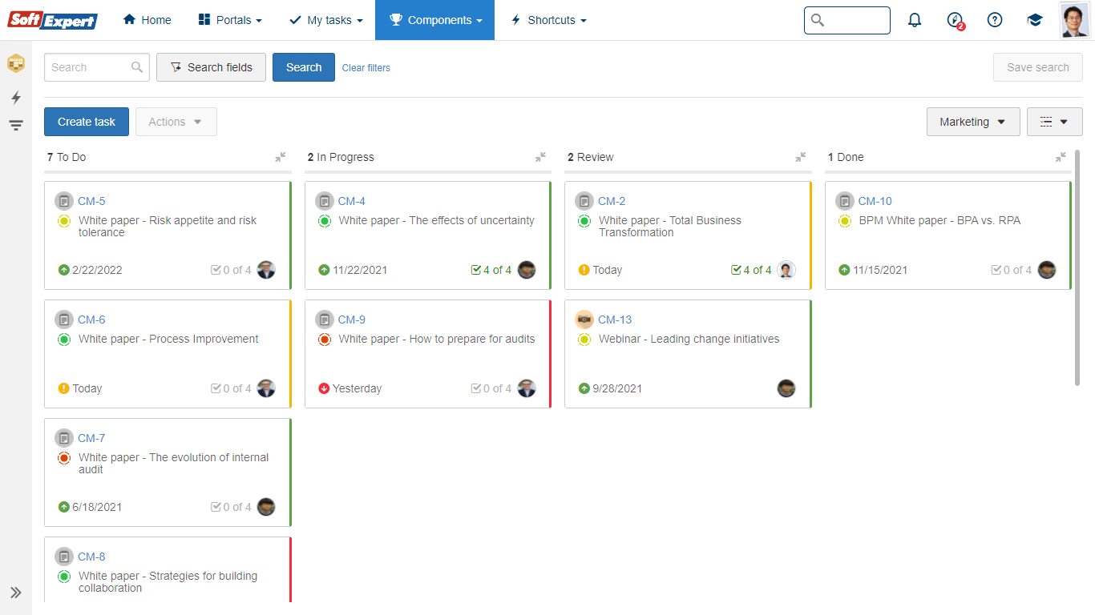This screenshot has height=615, width=1095.
Task: Open the filter lines sidebar icon
Action: (x=16, y=126)
